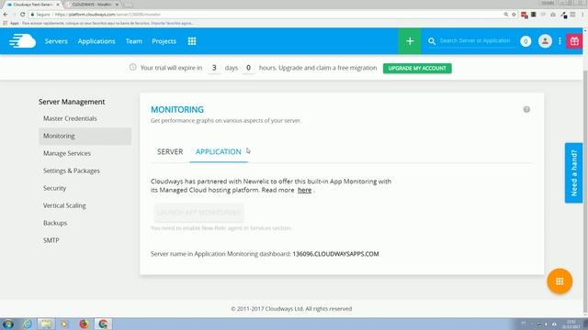Click the pink gift box icon
Image resolution: width=588 pixels, height=330 pixels.
574,41
